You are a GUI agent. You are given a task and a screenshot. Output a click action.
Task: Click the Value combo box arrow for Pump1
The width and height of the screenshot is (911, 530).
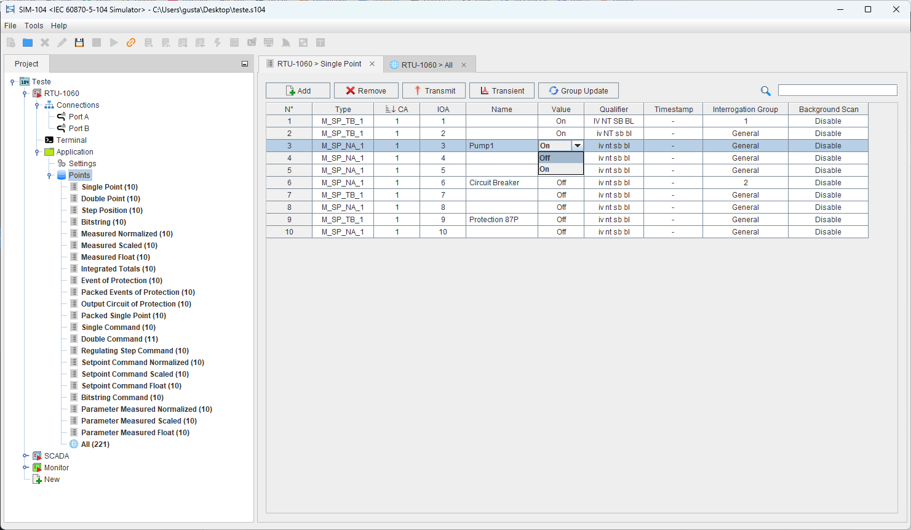point(577,146)
